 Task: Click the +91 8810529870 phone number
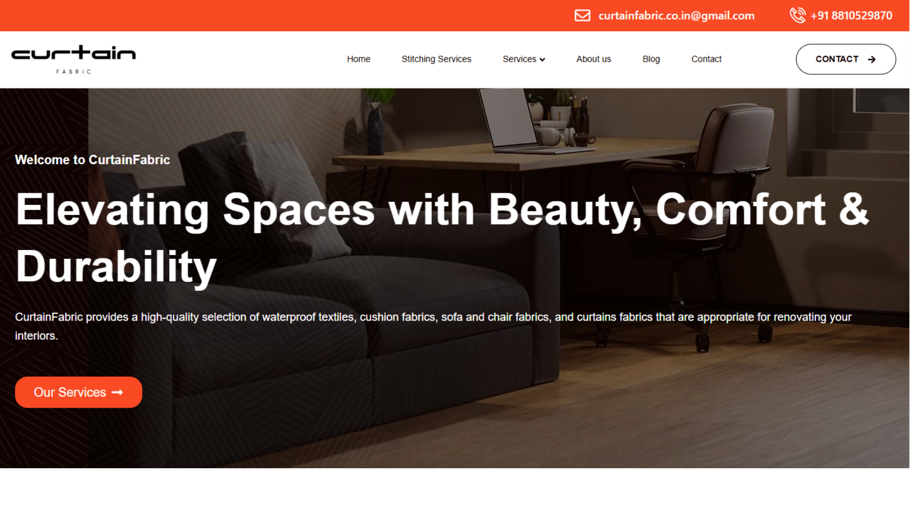[851, 15]
